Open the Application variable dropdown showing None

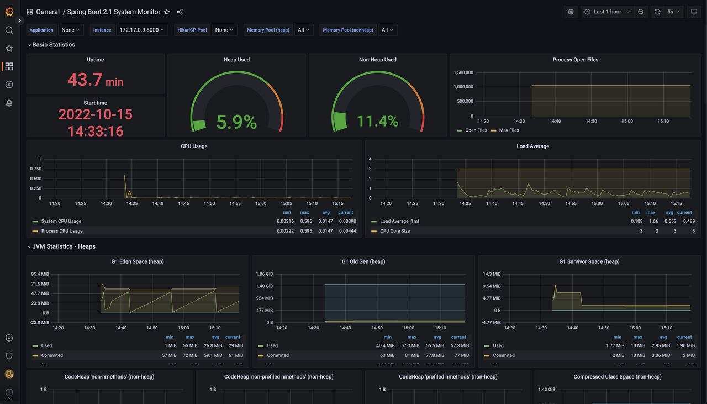70,30
